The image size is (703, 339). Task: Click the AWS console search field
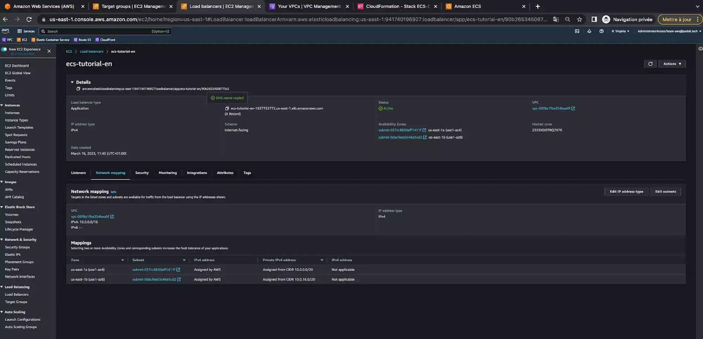tap(105, 31)
